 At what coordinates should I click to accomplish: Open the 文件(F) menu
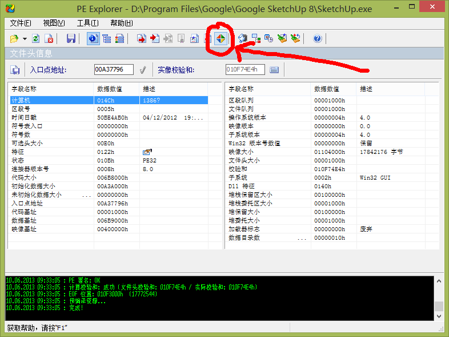click(21, 23)
